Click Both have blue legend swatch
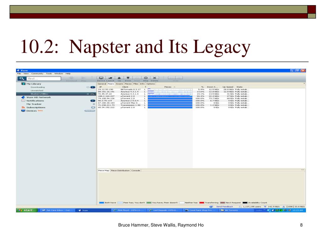 click(102, 203)
